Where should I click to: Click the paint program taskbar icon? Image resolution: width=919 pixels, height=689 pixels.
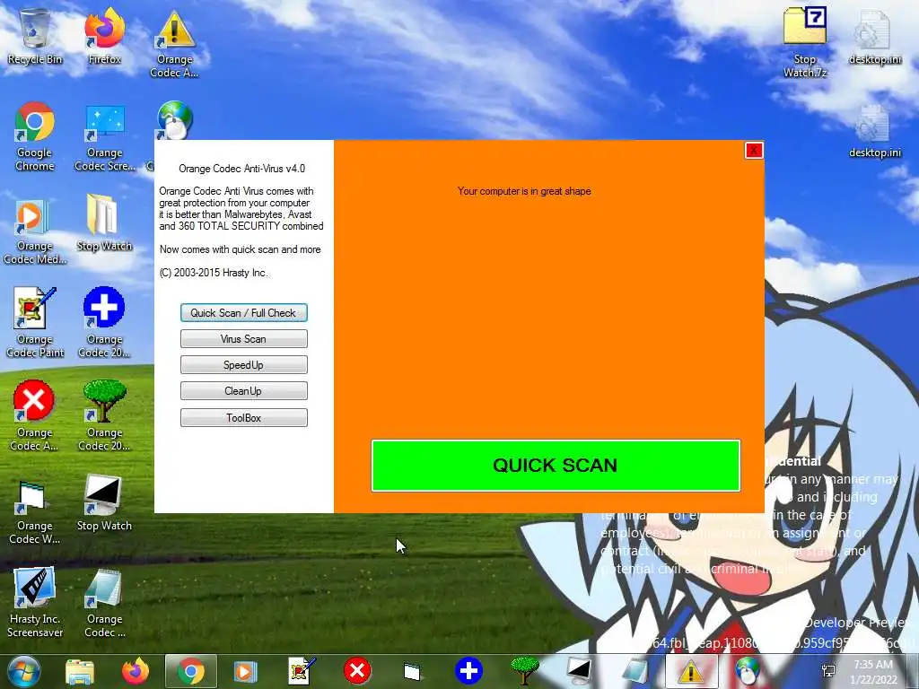[302, 671]
